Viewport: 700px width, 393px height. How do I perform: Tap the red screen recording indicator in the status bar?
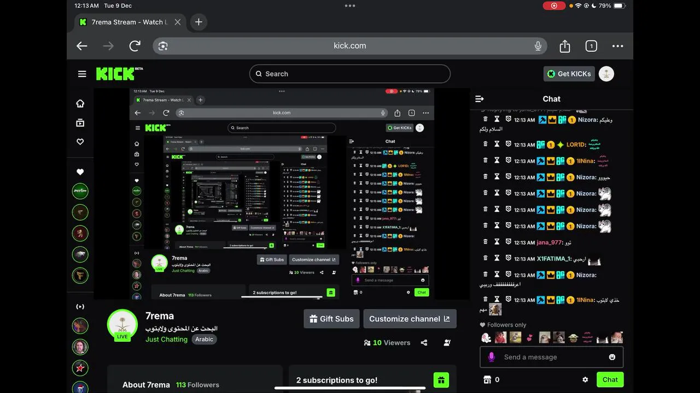point(554,5)
